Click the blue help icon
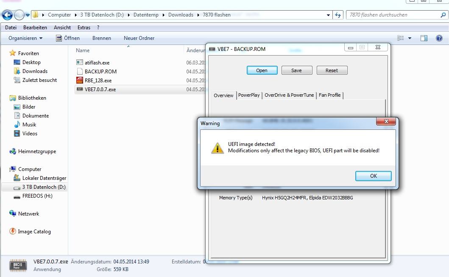Screen dimensions: 449x277 (x=439, y=38)
